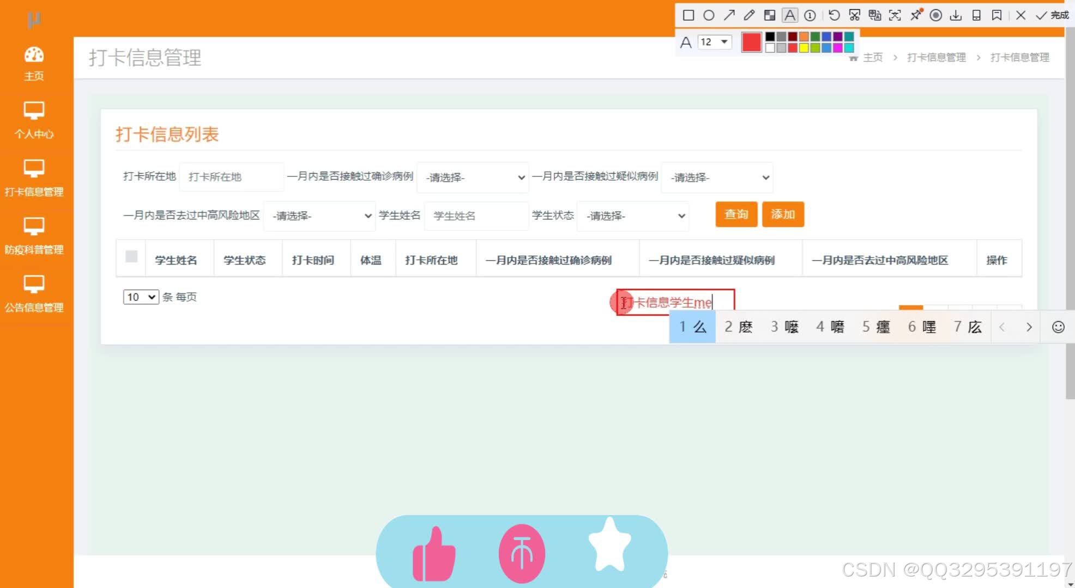Image resolution: width=1075 pixels, height=588 pixels.
Task: Click the white star favorite icon
Action: tap(609, 545)
